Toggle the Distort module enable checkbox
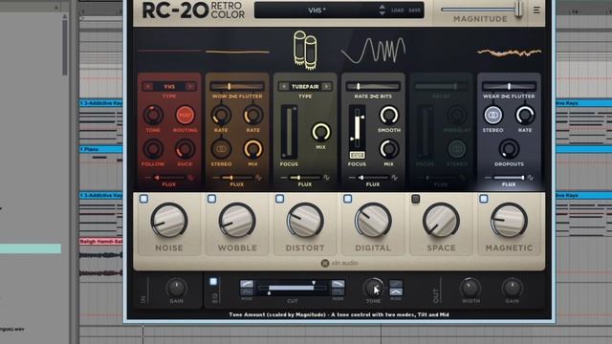Screen dimensions: 612x344 tap(279, 199)
